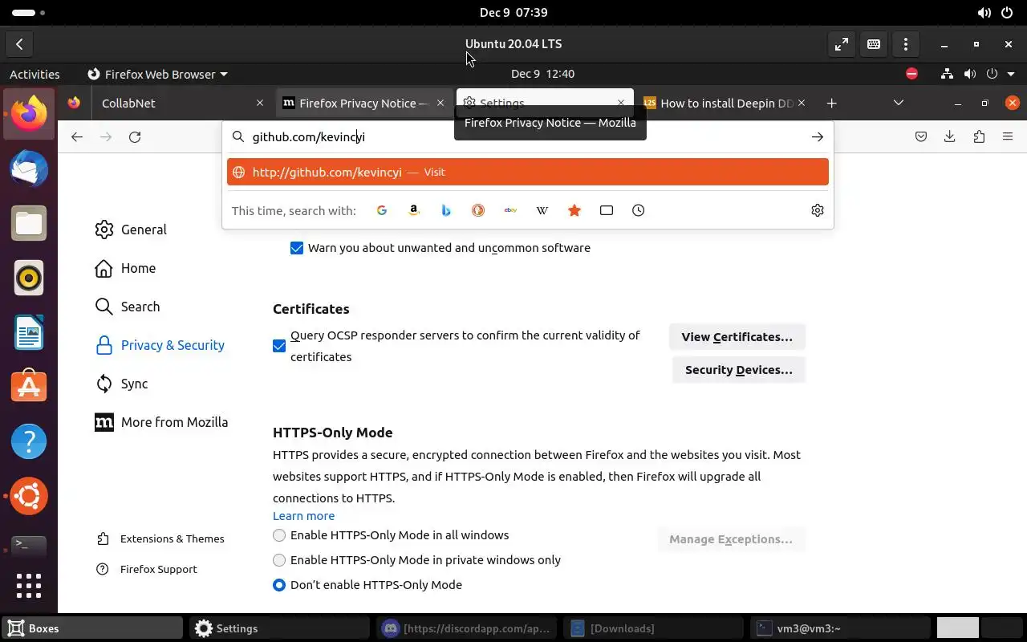Viewport: 1027px width, 642px height.
Task: Open keyboard shortcuts in Boxes header
Action: point(874,44)
